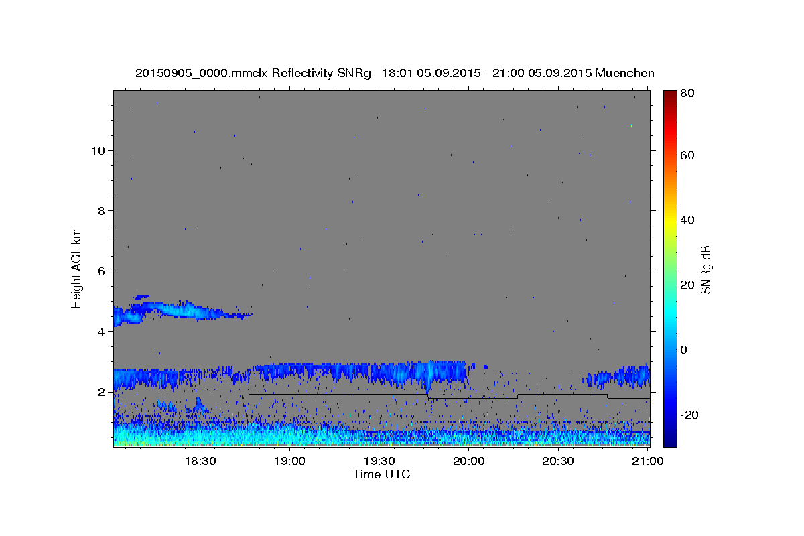
Task: Click the 20:30 time tick label
Action: click(558, 461)
